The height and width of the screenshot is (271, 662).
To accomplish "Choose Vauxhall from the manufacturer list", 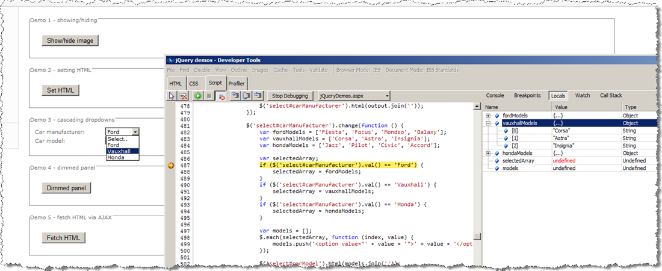I will tap(122, 151).
